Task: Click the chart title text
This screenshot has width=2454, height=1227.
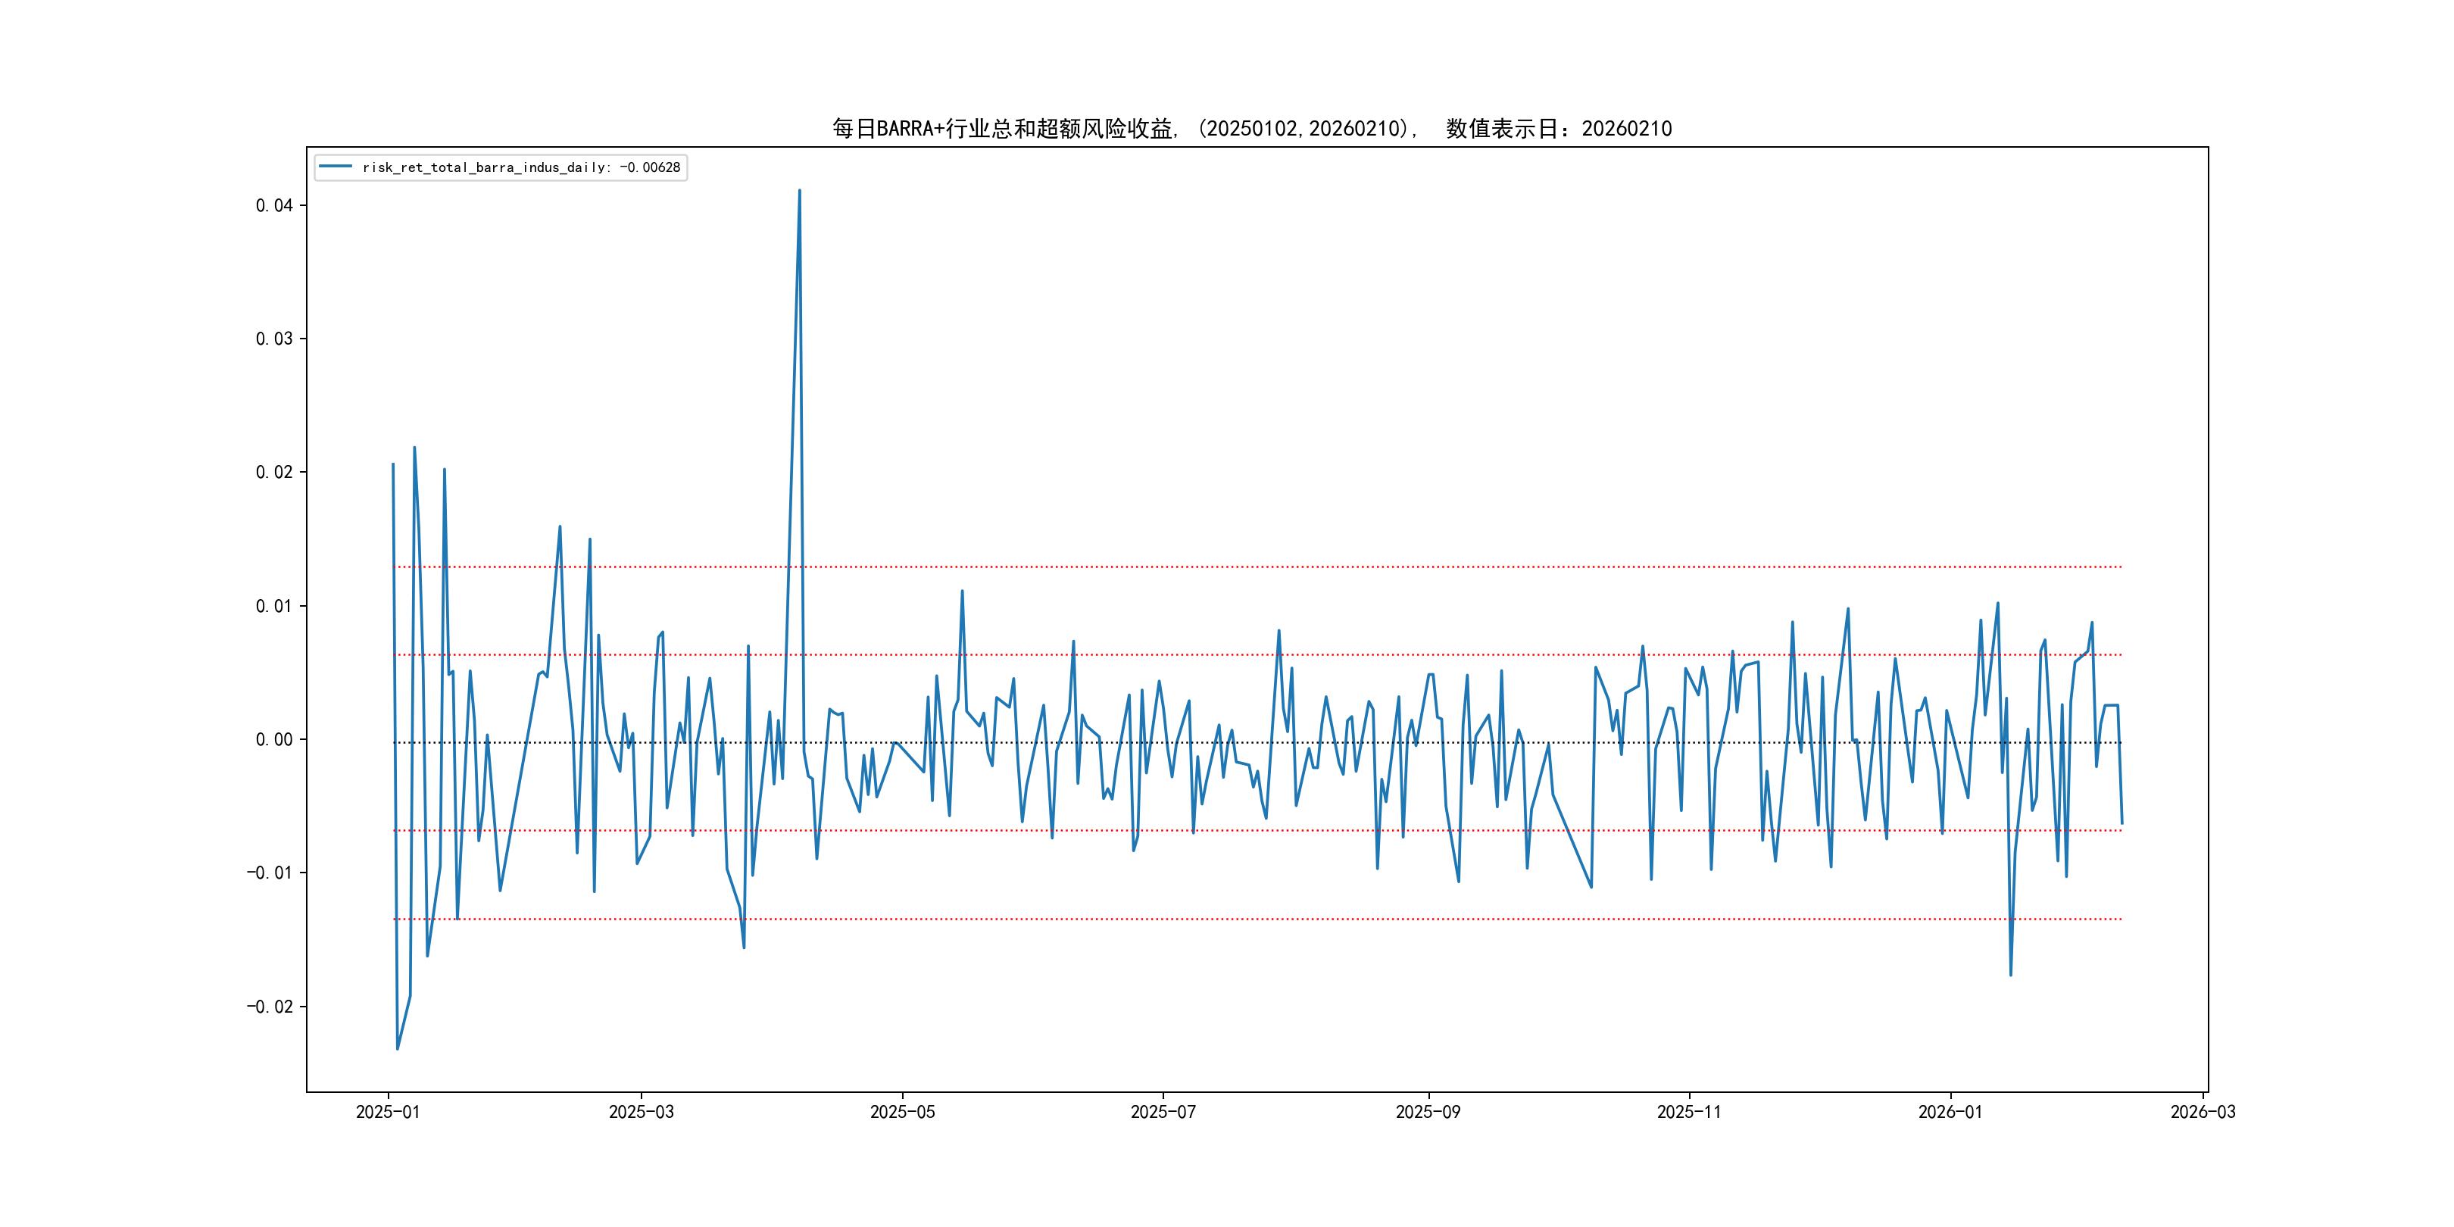Action: click(x=1252, y=129)
